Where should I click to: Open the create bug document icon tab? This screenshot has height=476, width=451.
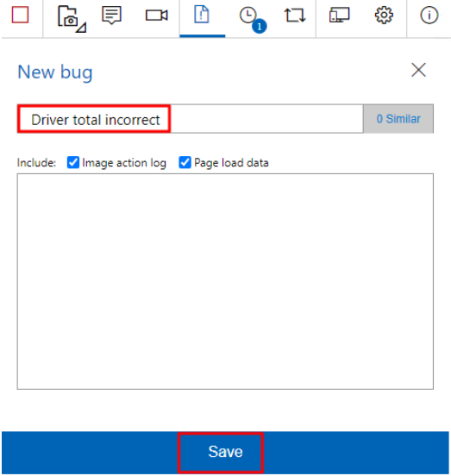(x=202, y=15)
